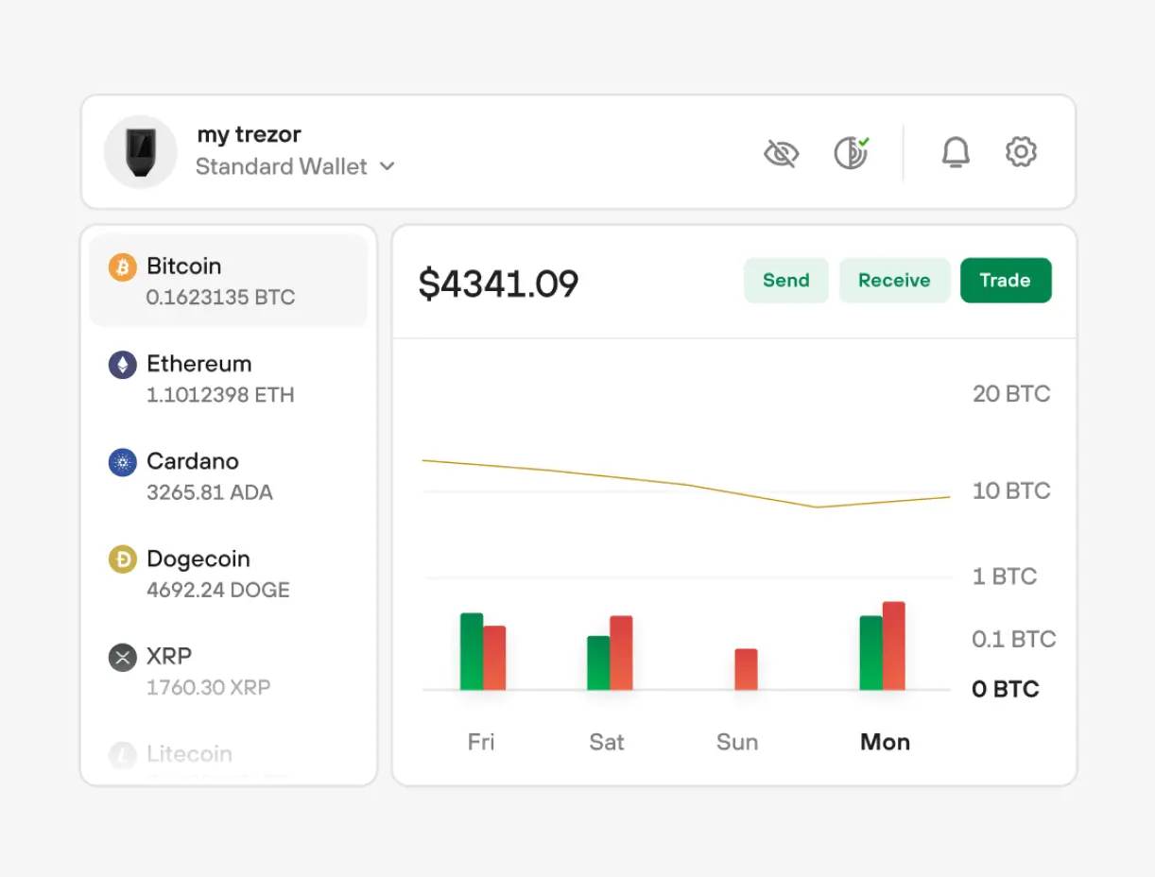Image resolution: width=1155 pixels, height=877 pixels.
Task: Open notifications via the bell icon
Action: pos(956,152)
